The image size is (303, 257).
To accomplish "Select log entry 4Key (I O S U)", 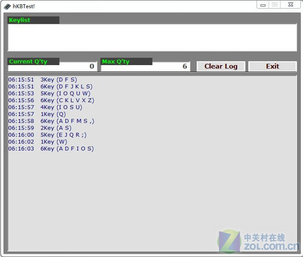I will click(x=45, y=107).
